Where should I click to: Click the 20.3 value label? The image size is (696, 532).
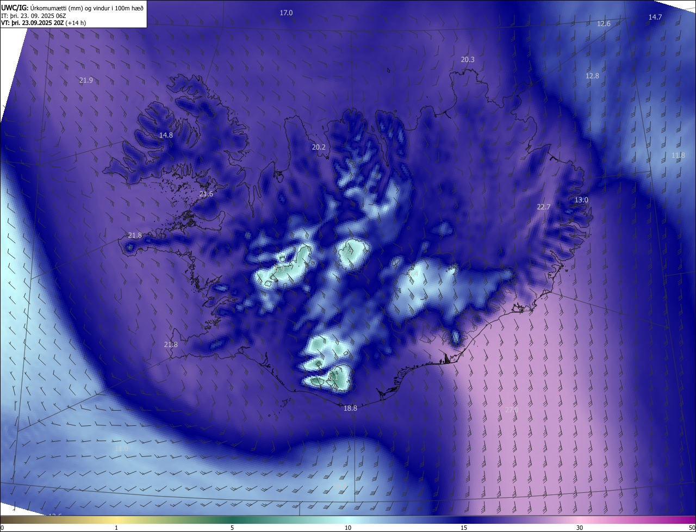(468, 59)
